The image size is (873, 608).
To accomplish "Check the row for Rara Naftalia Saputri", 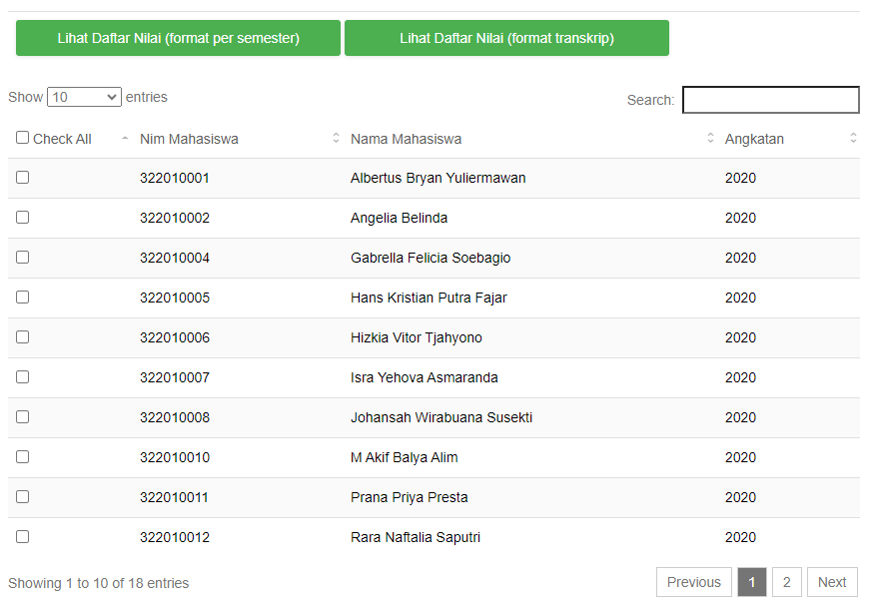I will coord(22,537).
